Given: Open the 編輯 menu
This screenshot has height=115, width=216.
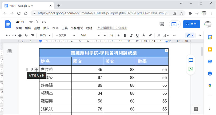Looking at the screenshot, I should pyautogui.click(x=28, y=28).
